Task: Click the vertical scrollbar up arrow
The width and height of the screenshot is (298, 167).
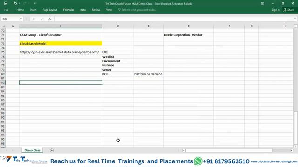Action: tap(296, 26)
